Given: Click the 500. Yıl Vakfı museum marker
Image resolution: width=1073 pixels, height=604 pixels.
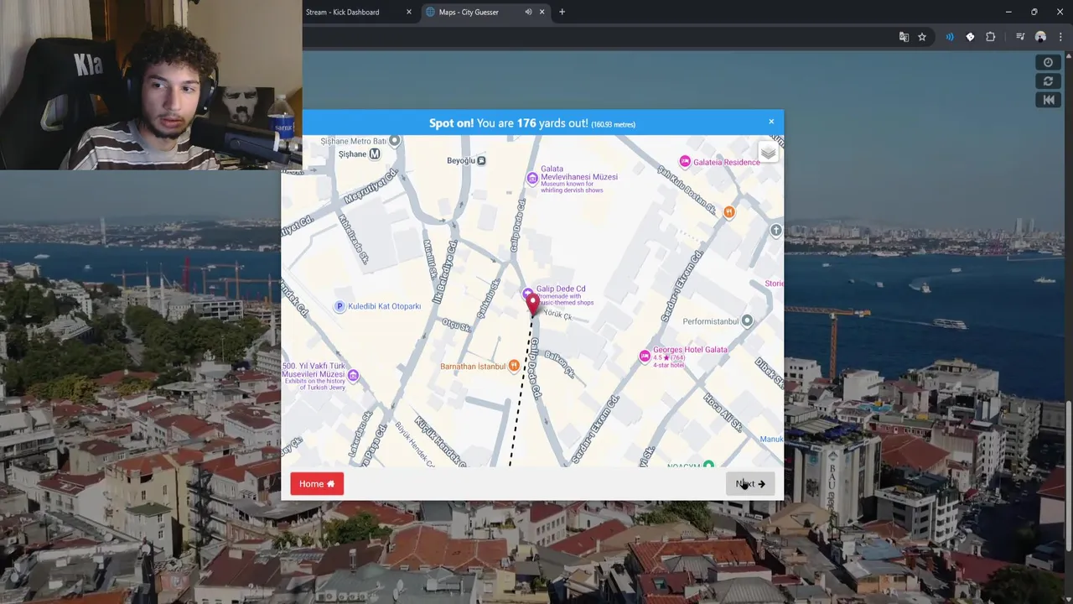Looking at the screenshot, I should tap(353, 375).
